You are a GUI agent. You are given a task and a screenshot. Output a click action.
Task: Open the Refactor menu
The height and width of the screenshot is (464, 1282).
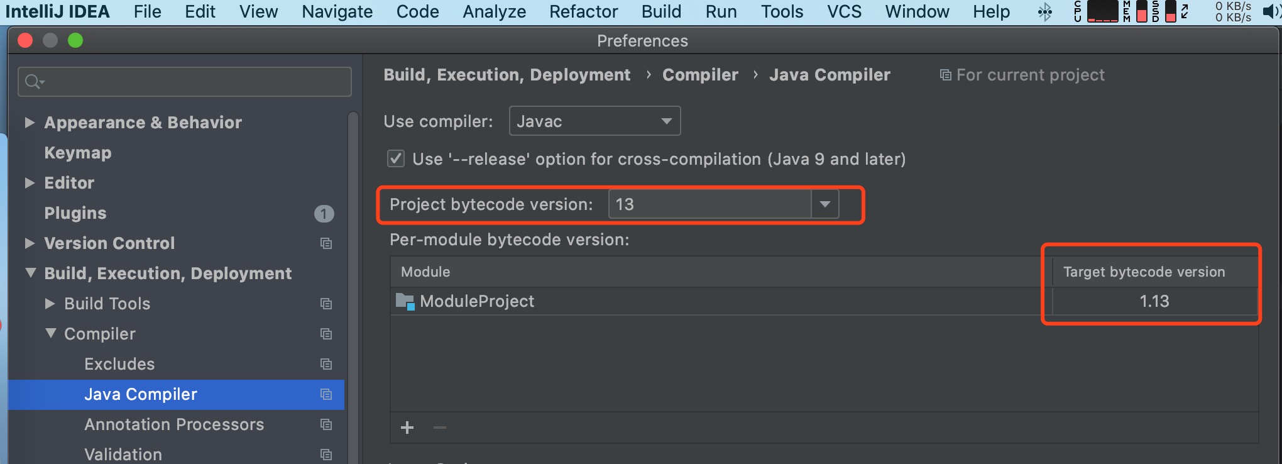coord(583,12)
